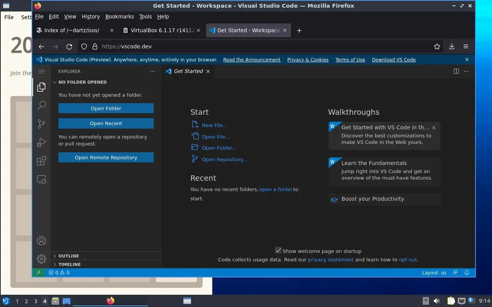Select the Get Started editor tab
This screenshot has height=307, width=492.
[188, 71]
